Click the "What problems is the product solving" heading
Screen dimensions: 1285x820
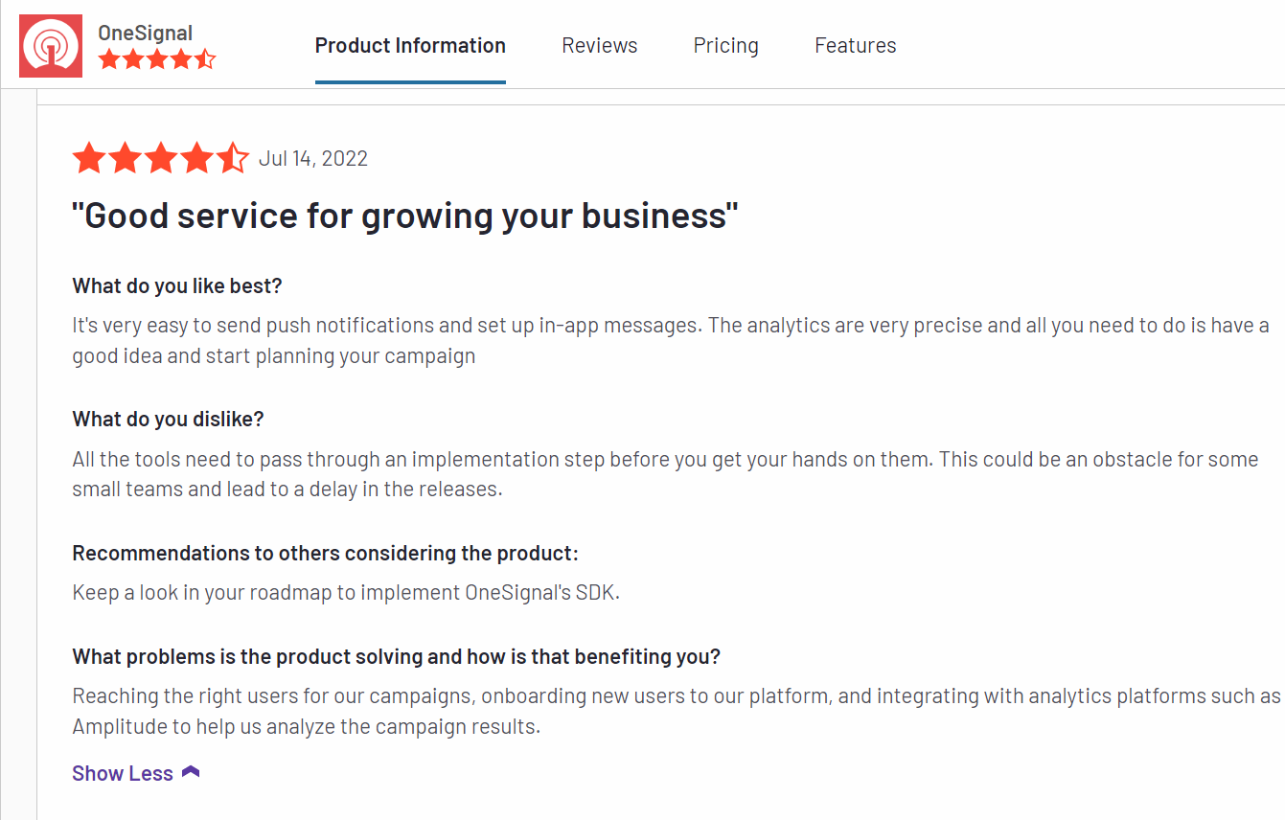click(x=397, y=657)
